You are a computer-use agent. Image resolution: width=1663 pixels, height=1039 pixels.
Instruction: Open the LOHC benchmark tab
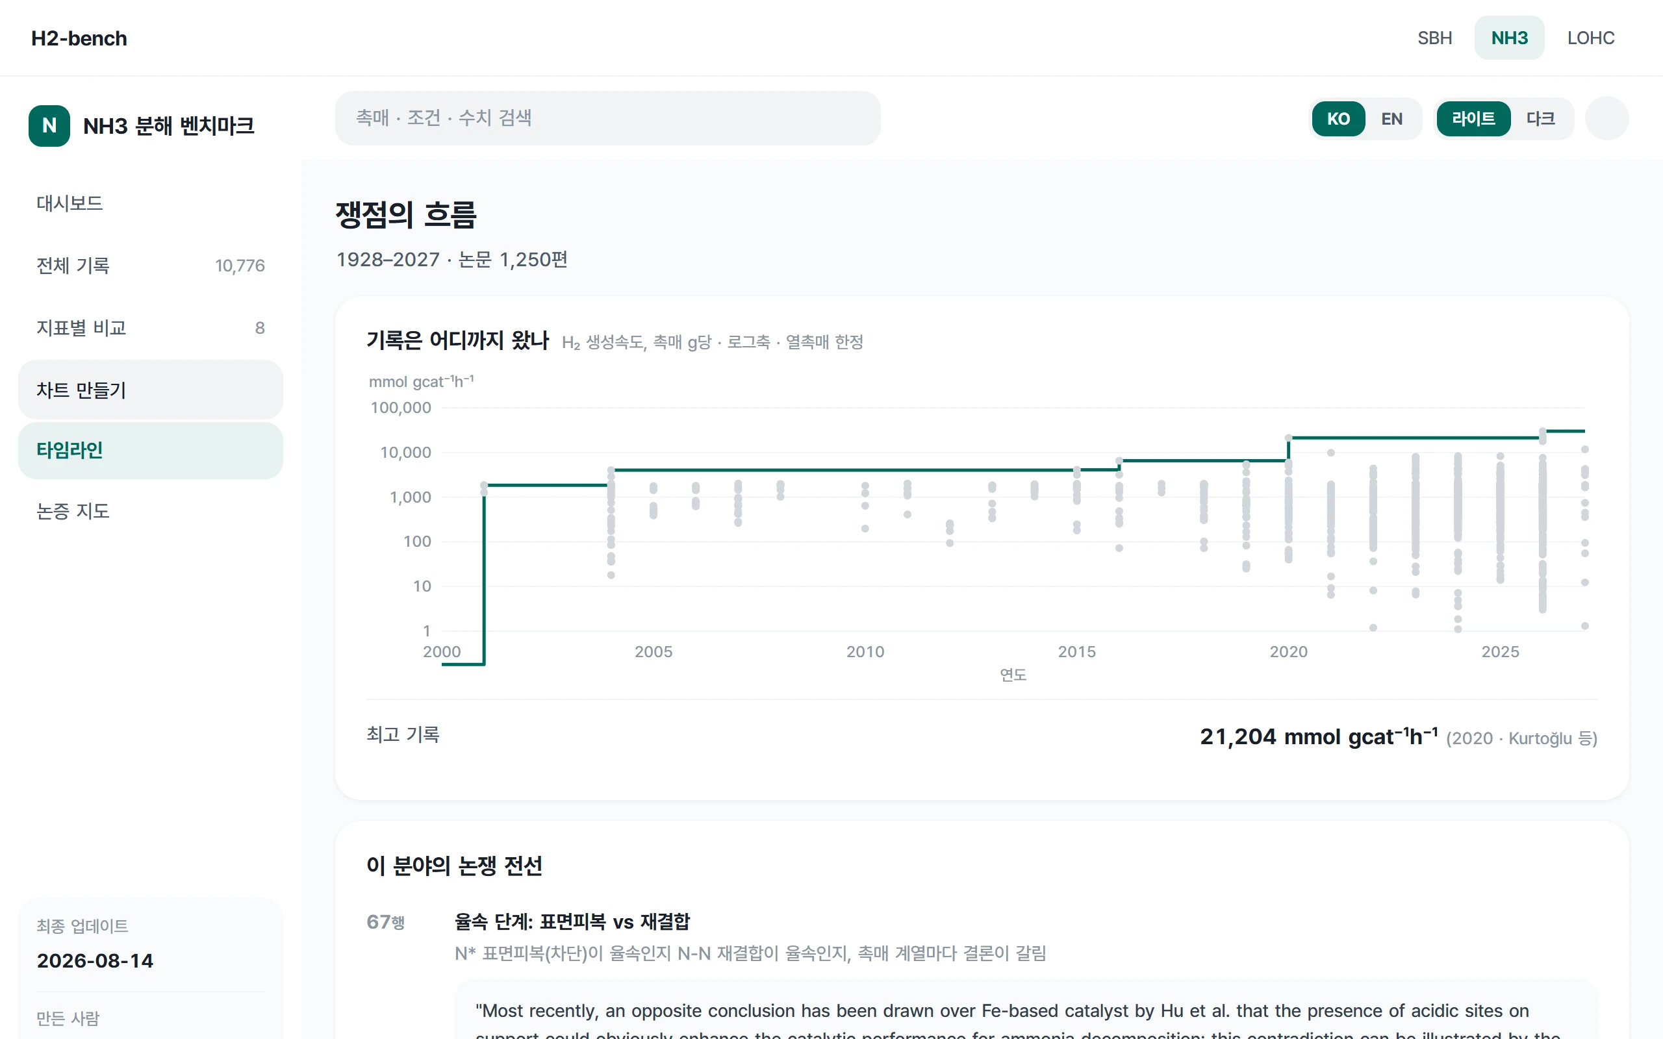tap(1590, 38)
